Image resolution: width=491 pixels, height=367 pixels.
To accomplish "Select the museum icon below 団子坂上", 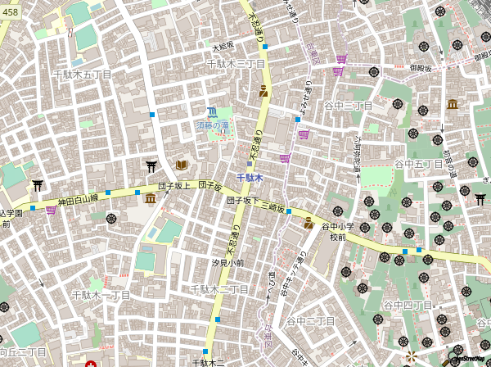I will tap(150, 198).
